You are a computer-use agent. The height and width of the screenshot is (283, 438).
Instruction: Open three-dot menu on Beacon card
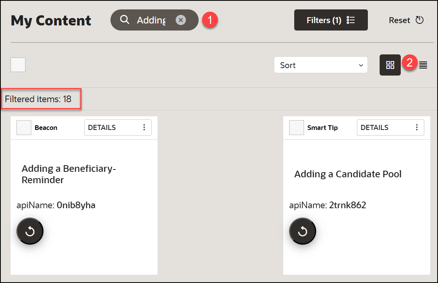144,128
